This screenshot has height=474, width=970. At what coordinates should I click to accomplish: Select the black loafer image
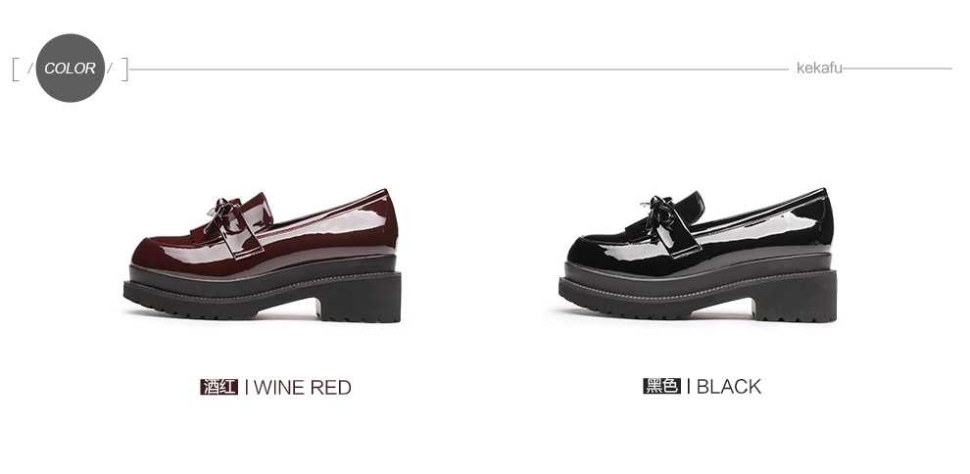tap(698, 256)
